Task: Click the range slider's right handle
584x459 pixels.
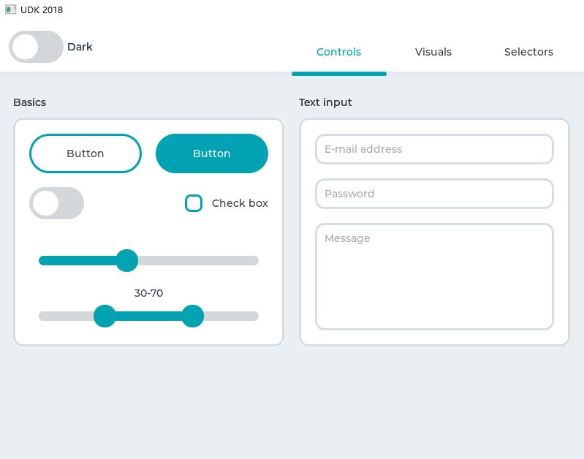Action: point(192,316)
